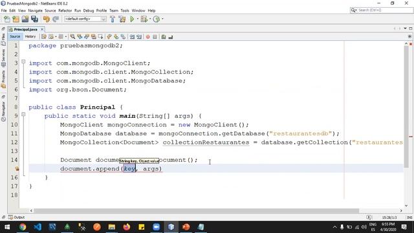The image size is (414, 233).
Task: Toggle Rectangular Selection in editor toolbar
Action: coord(101,37)
